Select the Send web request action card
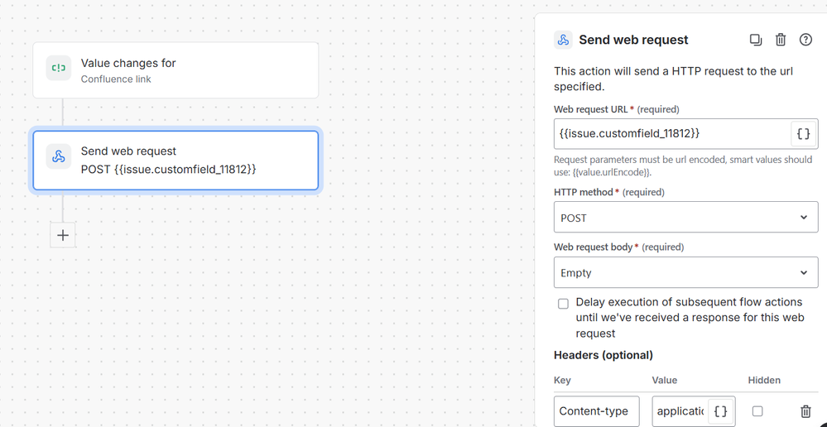Screen dimensions: 827x427 point(175,161)
